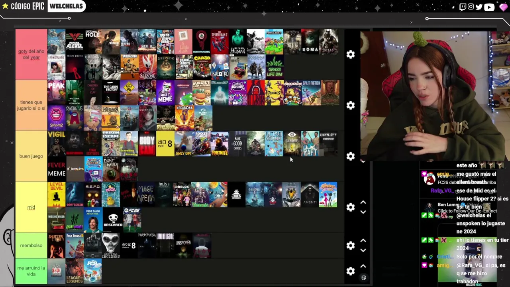
Task: Select the Papers Please game tile
Action: pyautogui.click(x=75, y=41)
